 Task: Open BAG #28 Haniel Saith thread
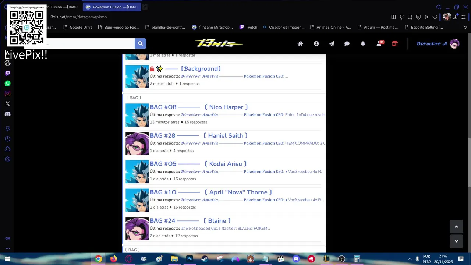199,135
